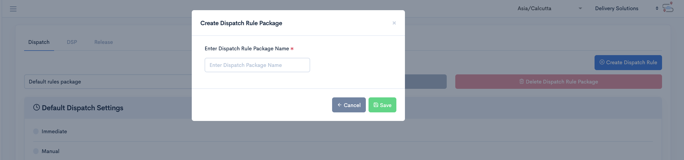This screenshot has width=684, height=160.
Task: Open the hamburger sidebar menu
Action: (x=13, y=9)
